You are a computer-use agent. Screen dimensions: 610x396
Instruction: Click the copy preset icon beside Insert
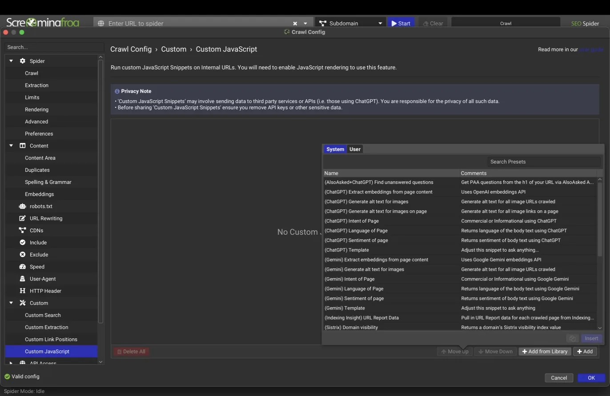pyautogui.click(x=572, y=339)
